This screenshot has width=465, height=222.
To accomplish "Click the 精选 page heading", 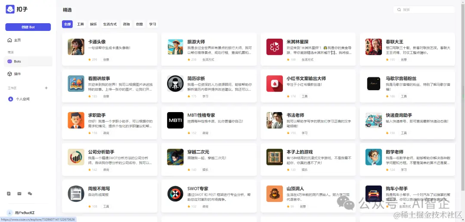I will click(67, 10).
